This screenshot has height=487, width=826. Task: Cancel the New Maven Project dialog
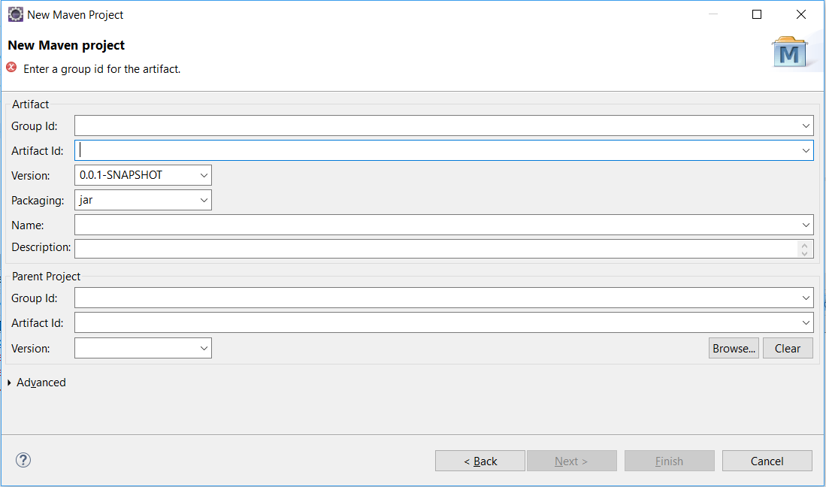[767, 461]
